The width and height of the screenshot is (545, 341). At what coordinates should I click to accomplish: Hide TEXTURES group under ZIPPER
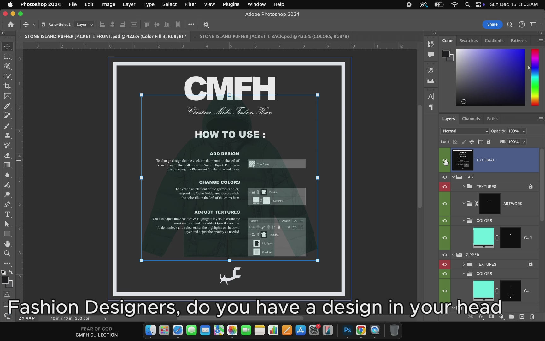(445, 264)
